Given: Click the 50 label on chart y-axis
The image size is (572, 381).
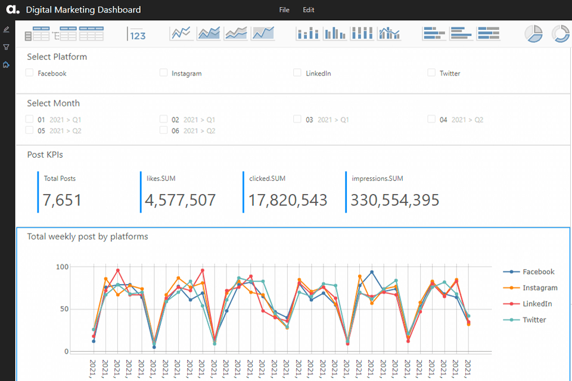Looking at the screenshot, I should 64,309.
